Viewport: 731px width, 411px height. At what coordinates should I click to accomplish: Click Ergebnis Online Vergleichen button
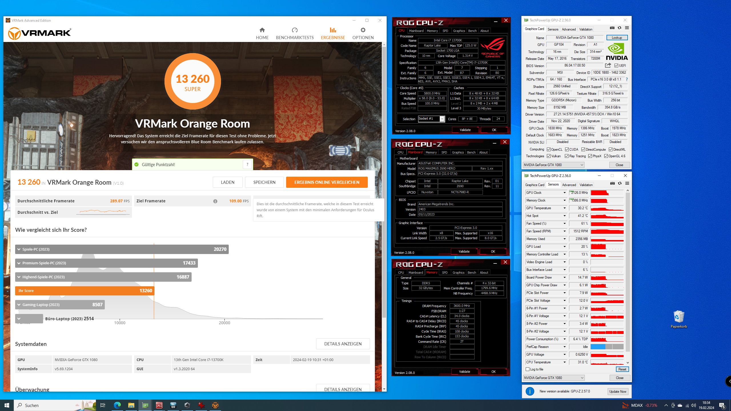coord(327,182)
